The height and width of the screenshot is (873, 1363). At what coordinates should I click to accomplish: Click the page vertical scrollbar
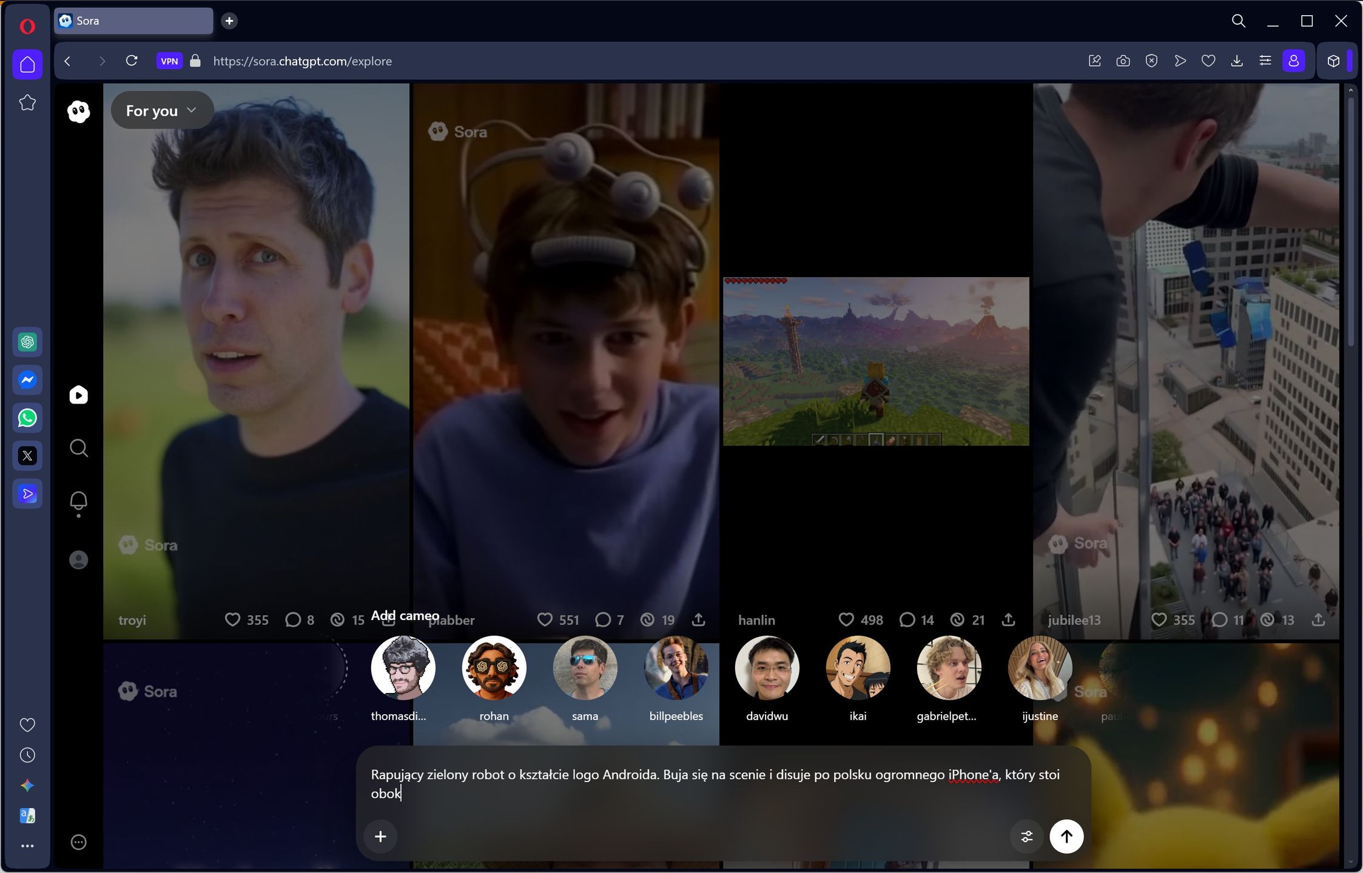point(1351,221)
